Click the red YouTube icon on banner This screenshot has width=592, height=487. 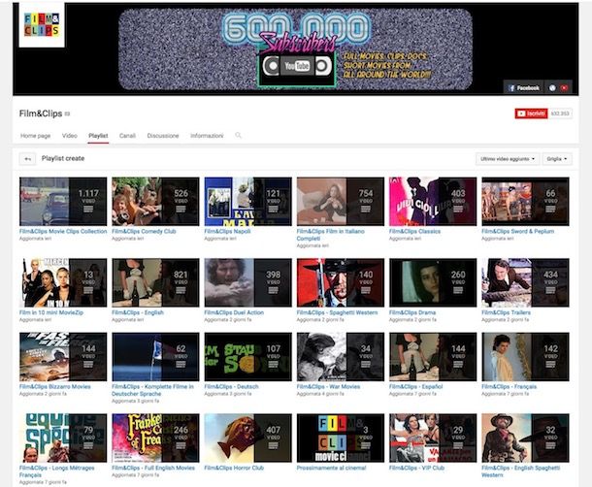point(564,88)
